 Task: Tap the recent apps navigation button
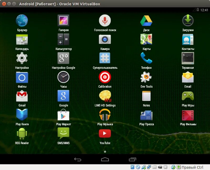[132, 159]
